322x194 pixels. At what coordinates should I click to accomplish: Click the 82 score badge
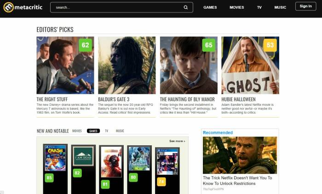click(x=77, y=173)
